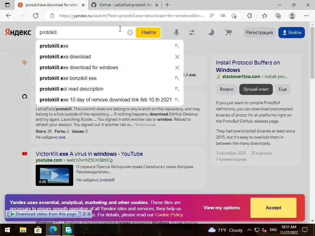Switch to the GitHub LetUsFsck/protokill tab
This screenshot has width=315, height=236.
125,5
